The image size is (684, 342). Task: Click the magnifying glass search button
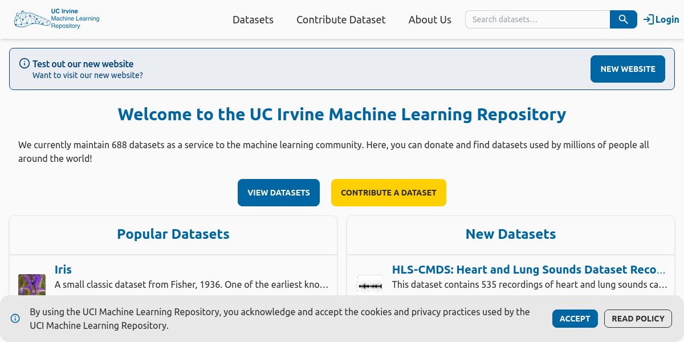tap(624, 19)
